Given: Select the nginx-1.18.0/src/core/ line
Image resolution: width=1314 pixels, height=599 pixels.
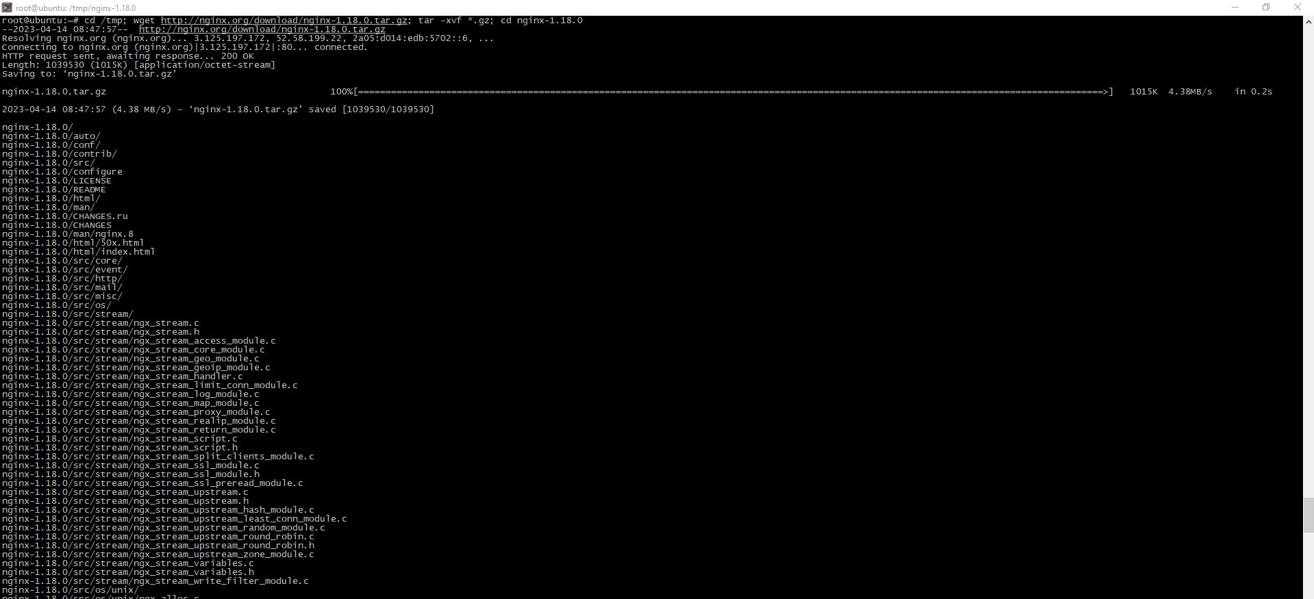Looking at the screenshot, I should tap(62, 261).
